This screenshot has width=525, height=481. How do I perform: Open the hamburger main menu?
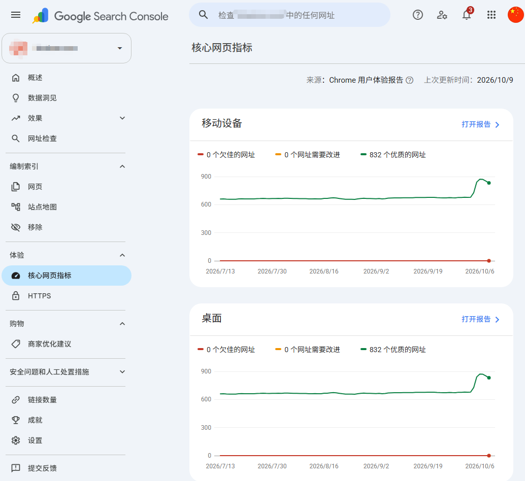[x=16, y=15]
